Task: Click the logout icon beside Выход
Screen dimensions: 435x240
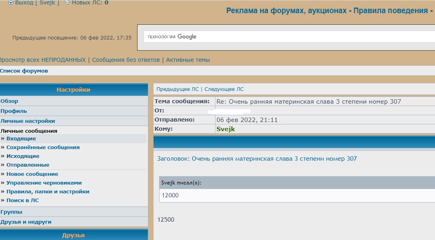Action: 11,2
